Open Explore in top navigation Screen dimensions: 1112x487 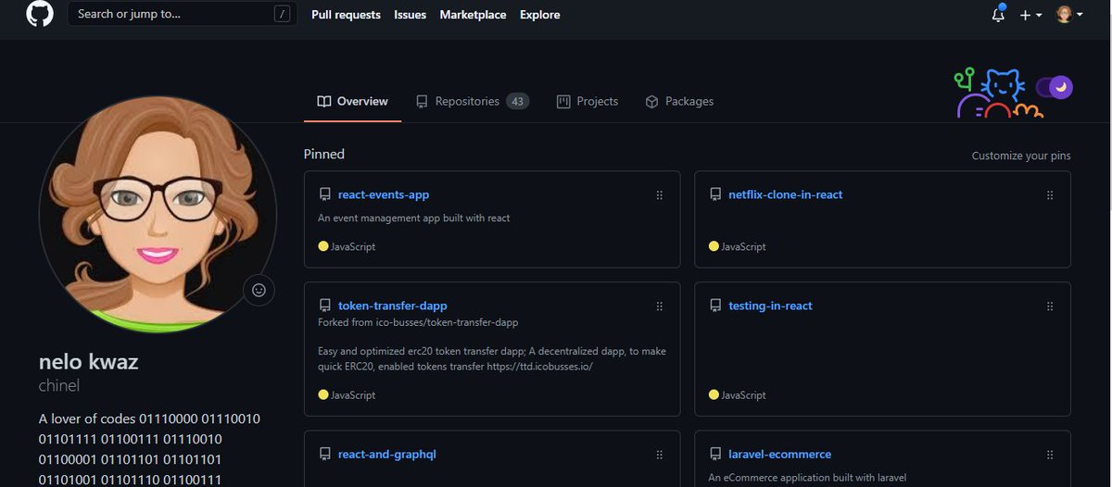(539, 15)
